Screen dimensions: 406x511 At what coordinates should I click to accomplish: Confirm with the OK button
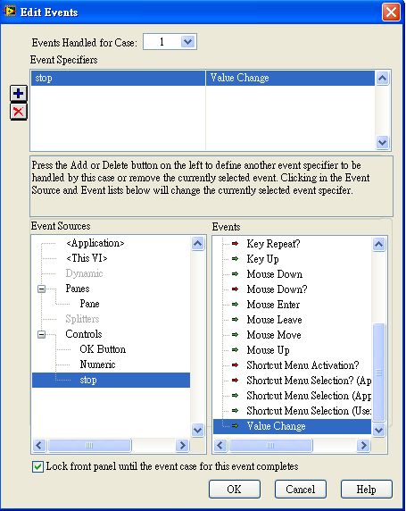pos(235,490)
